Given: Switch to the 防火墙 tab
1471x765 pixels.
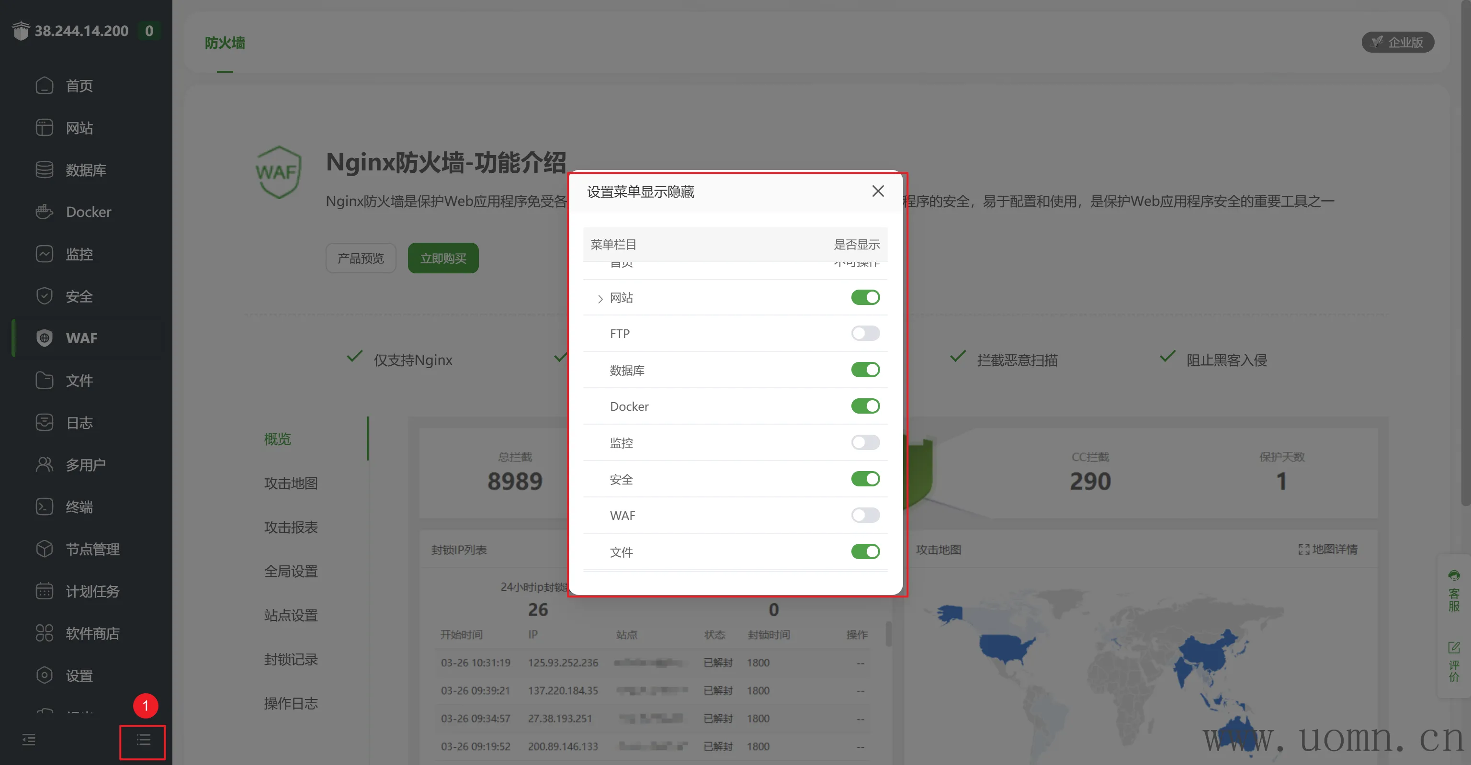Looking at the screenshot, I should pos(225,43).
